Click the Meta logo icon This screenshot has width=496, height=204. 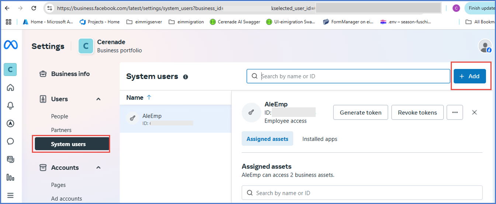11,45
